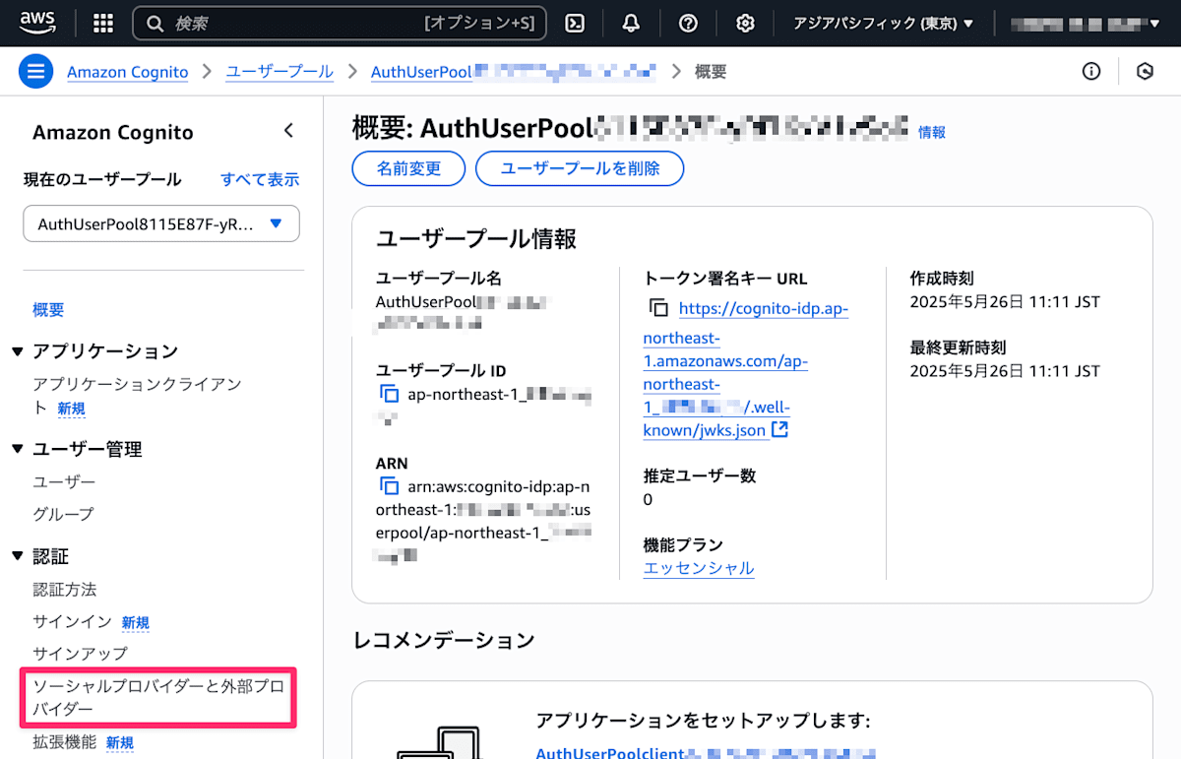
Task: Click すべて表示 link
Action: [260, 179]
